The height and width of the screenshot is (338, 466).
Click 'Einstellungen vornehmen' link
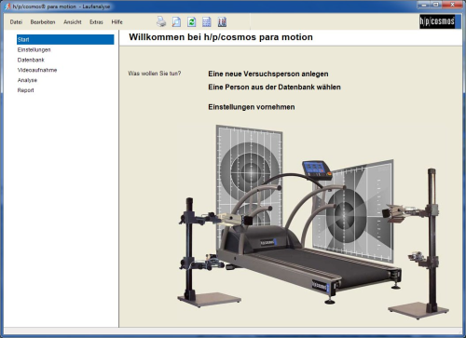[x=252, y=107]
